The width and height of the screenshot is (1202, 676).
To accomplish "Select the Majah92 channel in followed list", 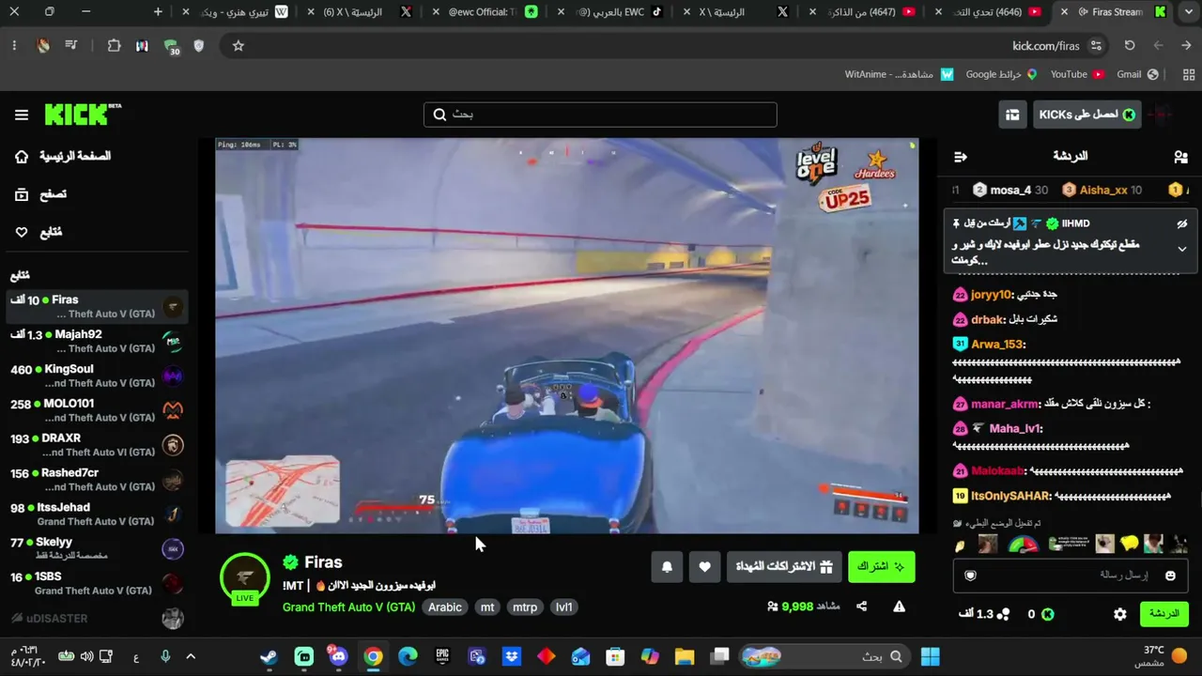I will tap(97, 341).
